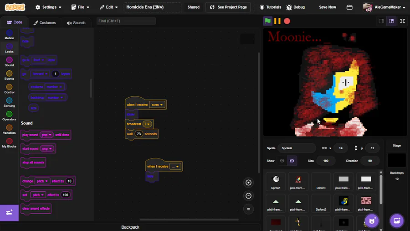
Task: Switch to small stage layout
Action: pos(381,21)
